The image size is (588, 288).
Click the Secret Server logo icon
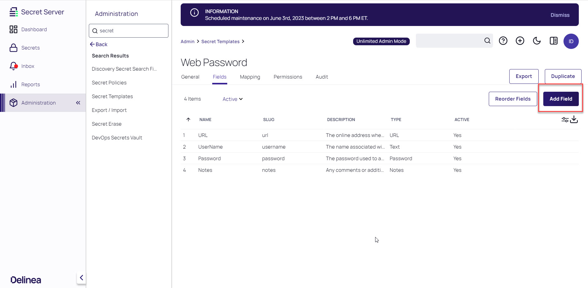[x=13, y=12]
